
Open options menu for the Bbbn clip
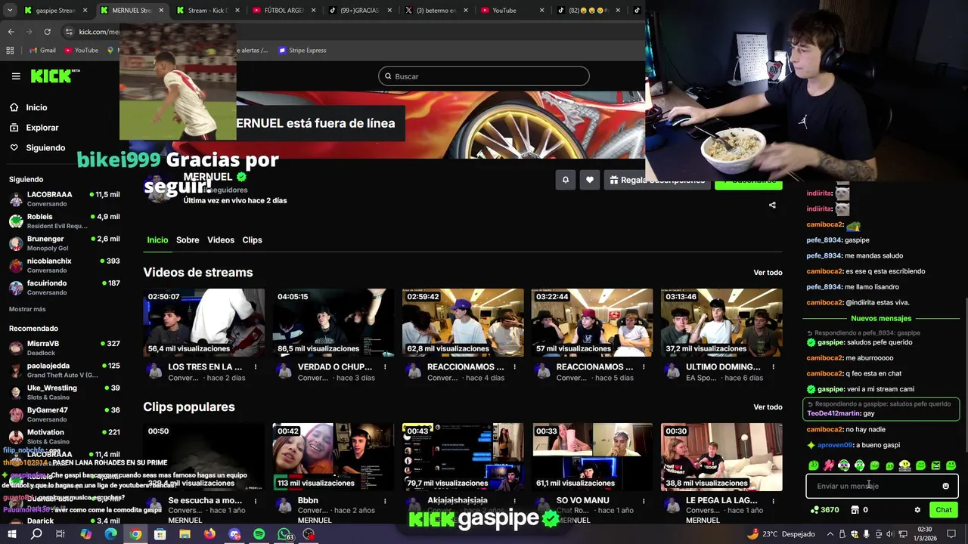click(385, 501)
